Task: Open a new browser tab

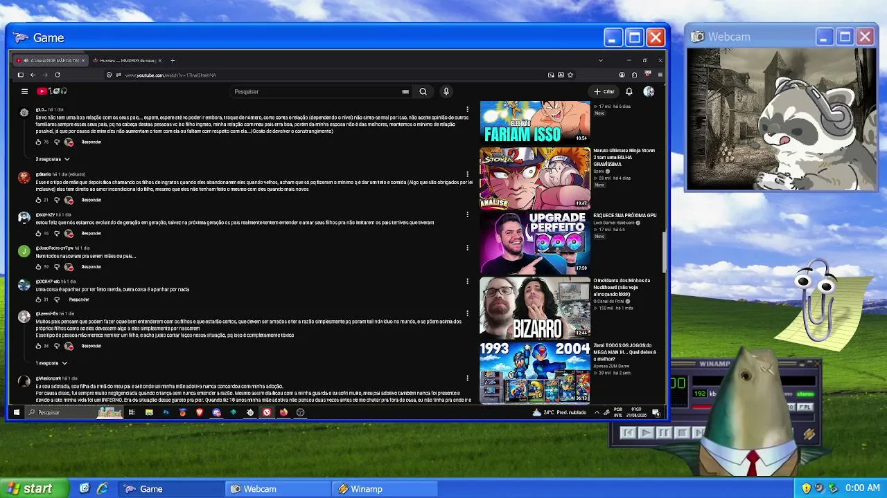Action: pyautogui.click(x=173, y=60)
